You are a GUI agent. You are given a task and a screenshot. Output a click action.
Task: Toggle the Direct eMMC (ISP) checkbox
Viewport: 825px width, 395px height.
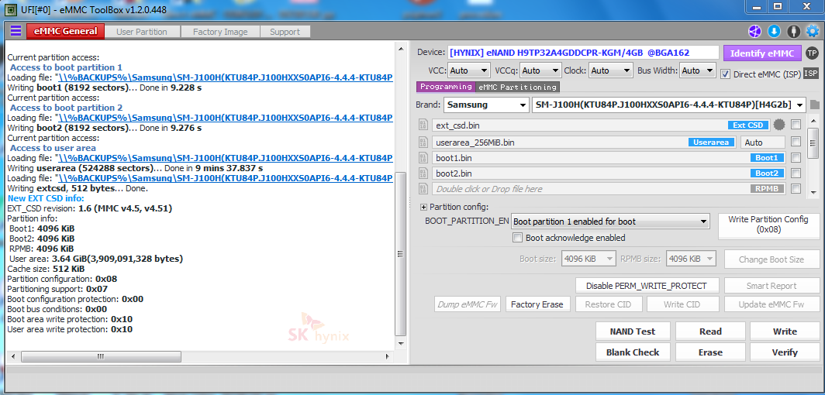(x=725, y=74)
